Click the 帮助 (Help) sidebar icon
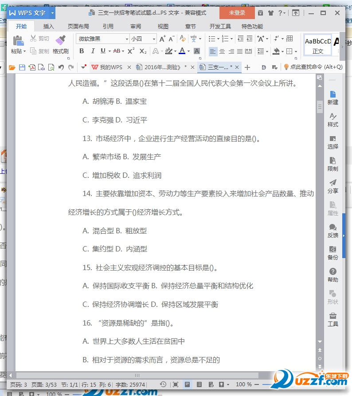352x396 pixels. click(x=332, y=275)
